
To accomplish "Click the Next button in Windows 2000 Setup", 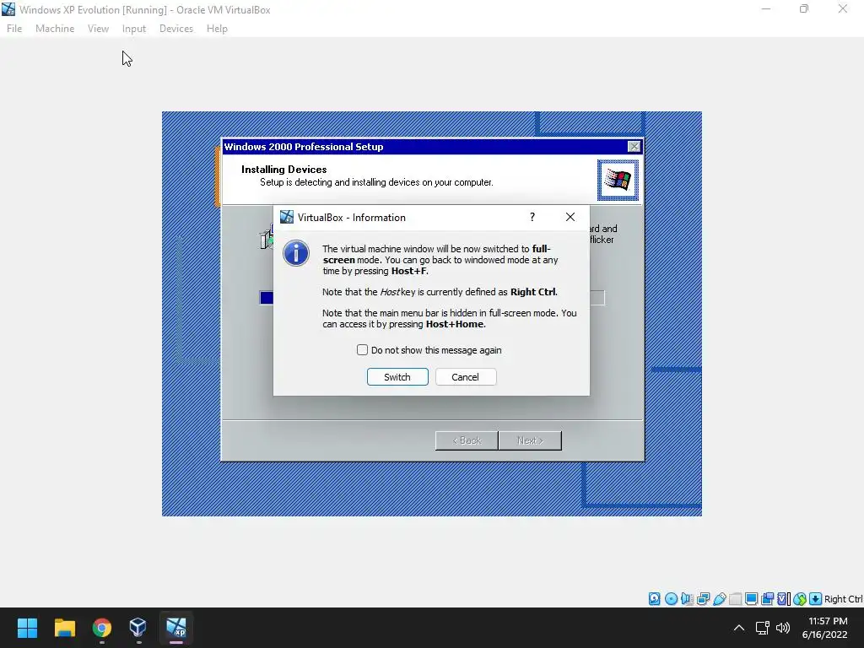I will pyautogui.click(x=530, y=440).
